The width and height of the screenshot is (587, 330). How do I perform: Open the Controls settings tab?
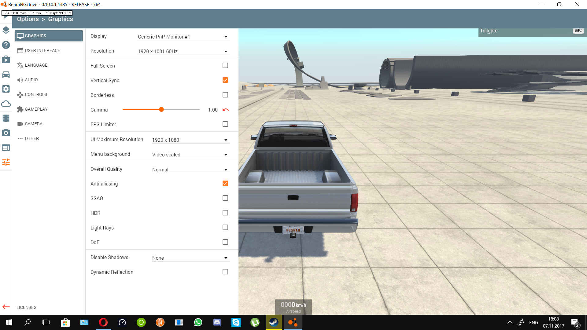click(36, 94)
